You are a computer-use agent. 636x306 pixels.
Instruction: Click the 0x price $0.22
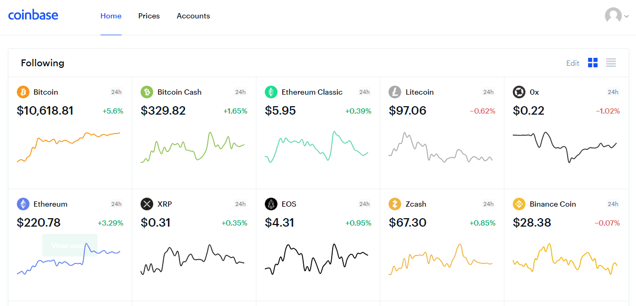(x=529, y=111)
